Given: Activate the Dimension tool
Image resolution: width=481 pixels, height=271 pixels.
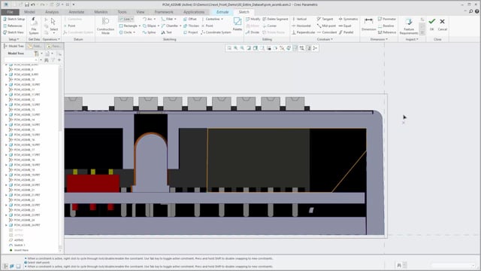Looking at the screenshot, I should click(369, 24).
